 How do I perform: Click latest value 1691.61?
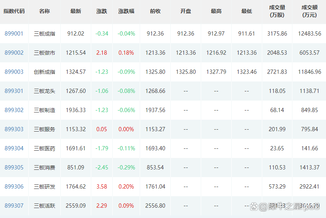(76, 148)
